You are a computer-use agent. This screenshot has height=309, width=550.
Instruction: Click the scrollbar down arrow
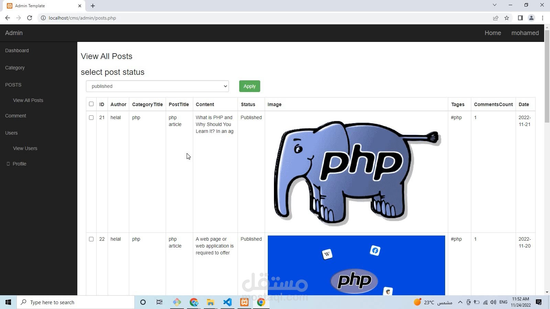tap(547, 292)
